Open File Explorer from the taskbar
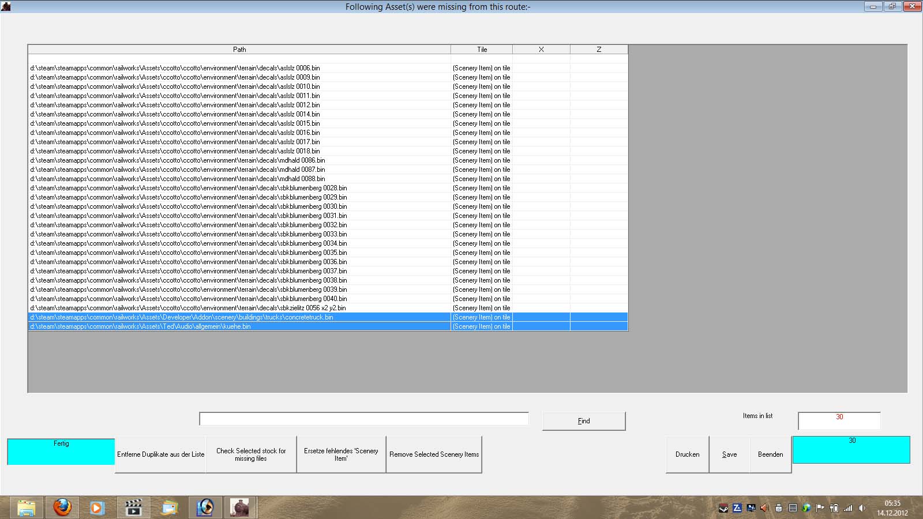Image resolution: width=923 pixels, height=519 pixels. (27, 507)
